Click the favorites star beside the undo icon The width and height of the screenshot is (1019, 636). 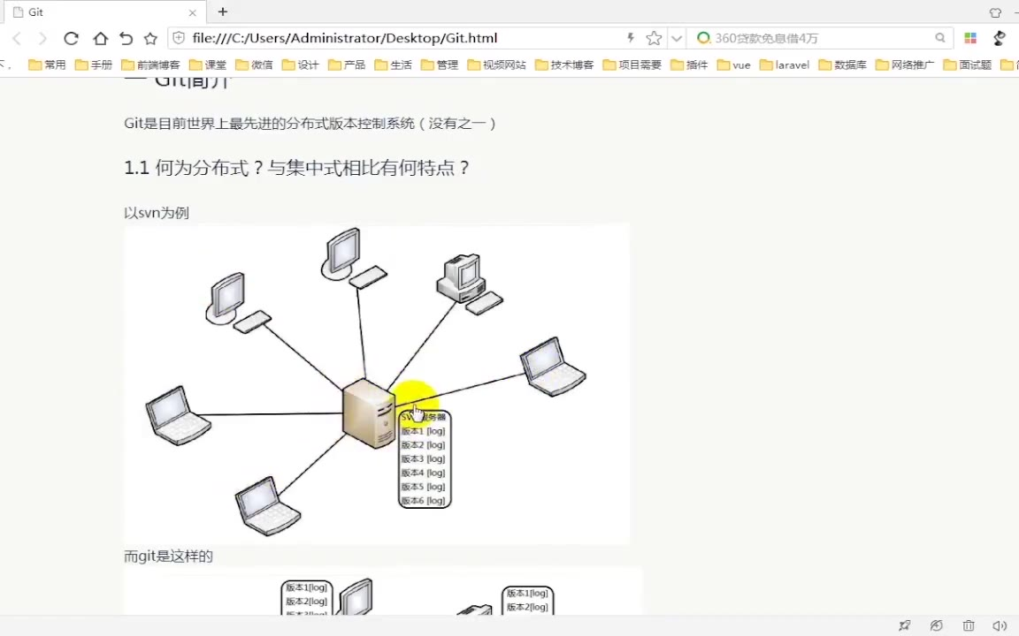[x=150, y=38]
